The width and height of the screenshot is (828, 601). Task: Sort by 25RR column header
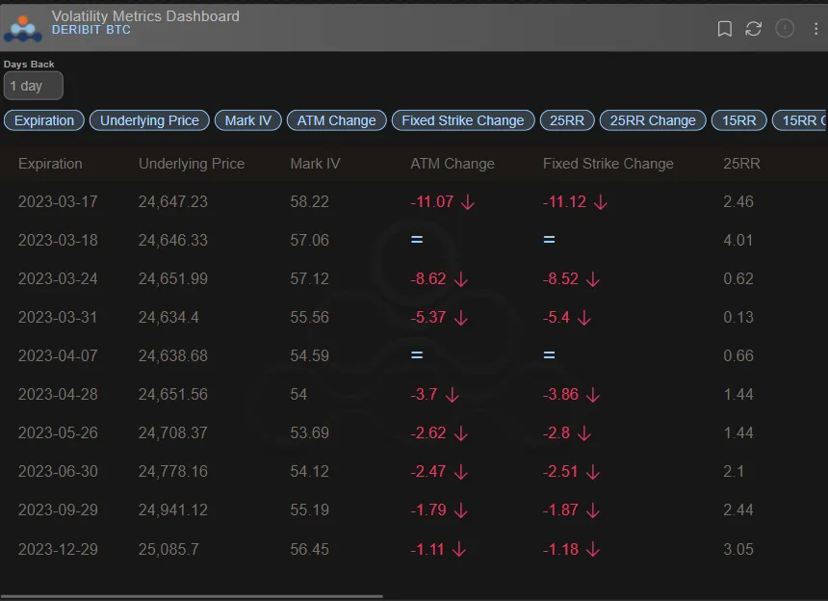(x=741, y=164)
